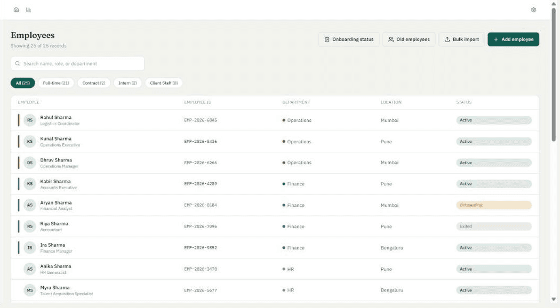Click Bengaluru location for Myra Sharma

[x=392, y=290]
